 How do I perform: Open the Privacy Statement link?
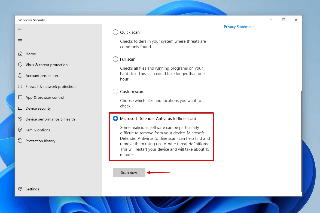click(239, 27)
